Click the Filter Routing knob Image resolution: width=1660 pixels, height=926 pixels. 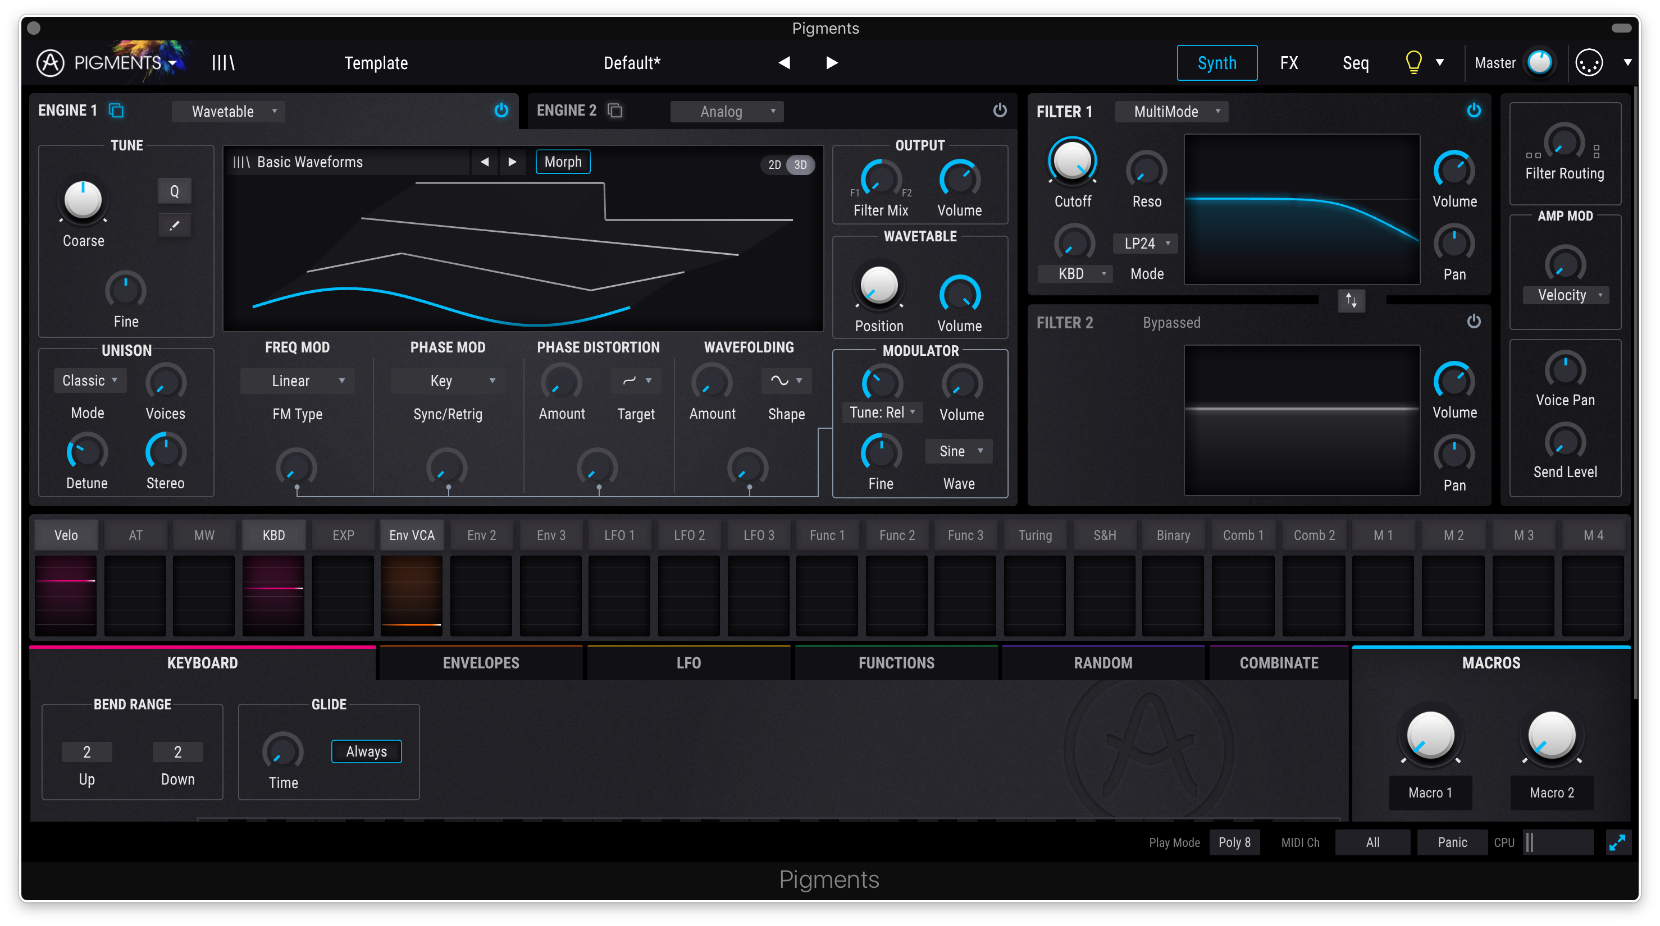(1564, 143)
